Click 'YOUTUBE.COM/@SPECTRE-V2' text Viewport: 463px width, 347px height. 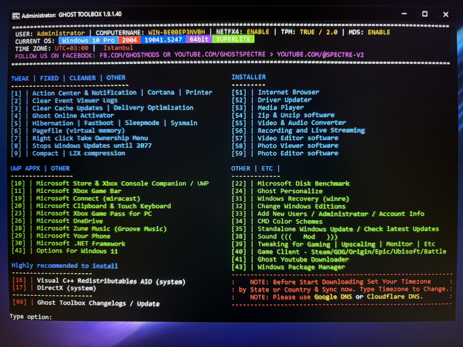321,55
